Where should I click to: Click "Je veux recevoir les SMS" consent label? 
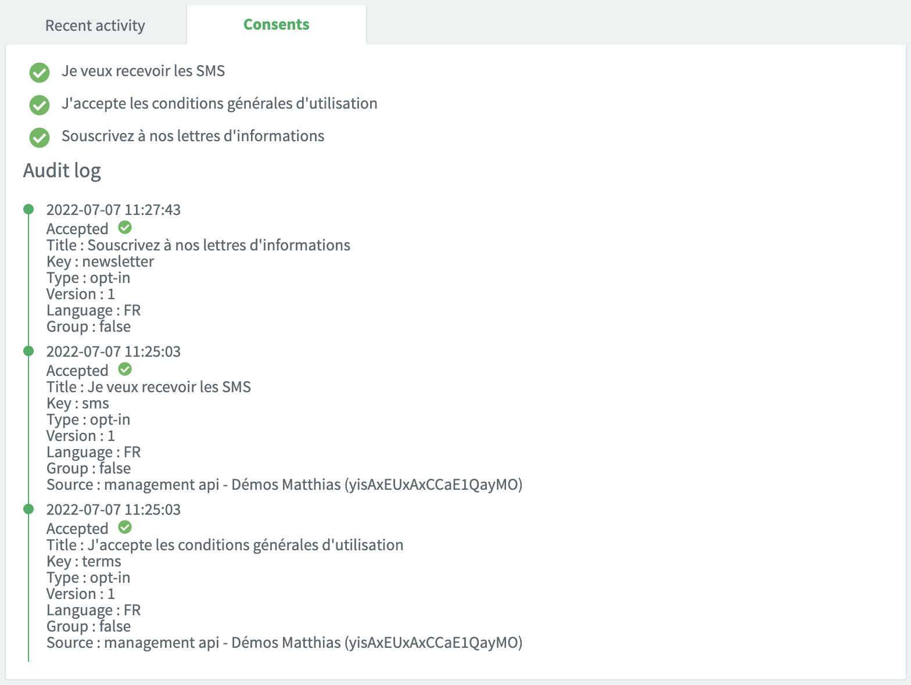(144, 71)
